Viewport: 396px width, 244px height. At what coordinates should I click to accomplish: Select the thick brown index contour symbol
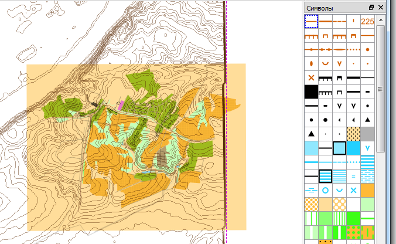tap(325, 21)
